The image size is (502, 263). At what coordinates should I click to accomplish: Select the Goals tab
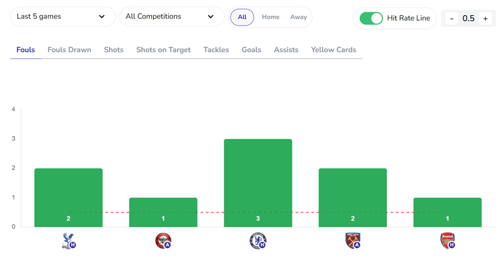click(x=251, y=50)
